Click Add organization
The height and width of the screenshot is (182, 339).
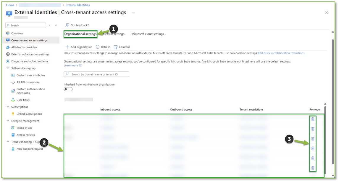pyautogui.click(x=79, y=47)
